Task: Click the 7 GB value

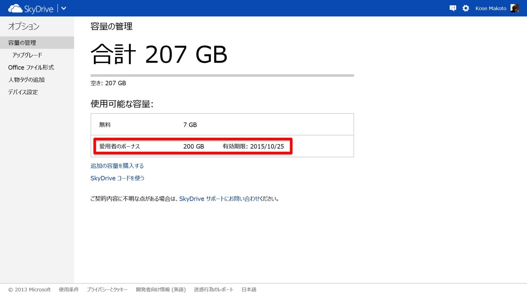Action: [x=190, y=125]
